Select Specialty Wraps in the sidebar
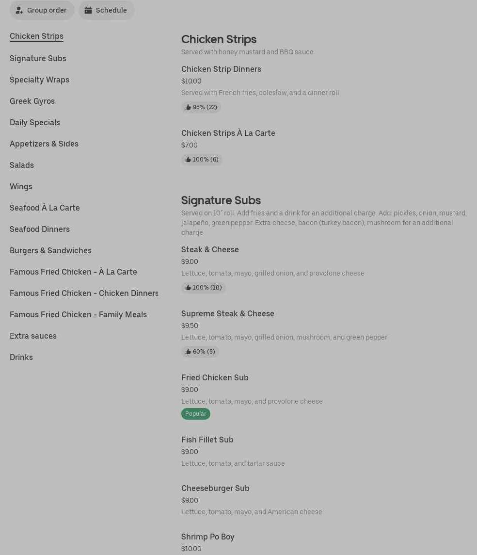 39,80
